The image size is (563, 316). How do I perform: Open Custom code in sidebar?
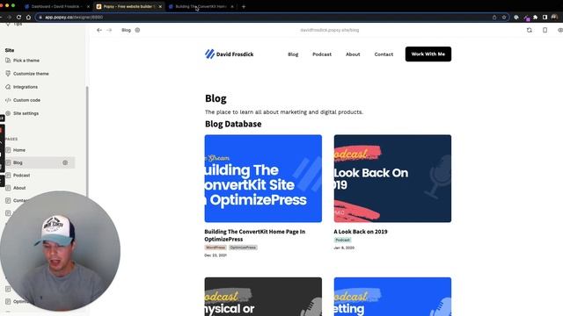click(x=26, y=100)
